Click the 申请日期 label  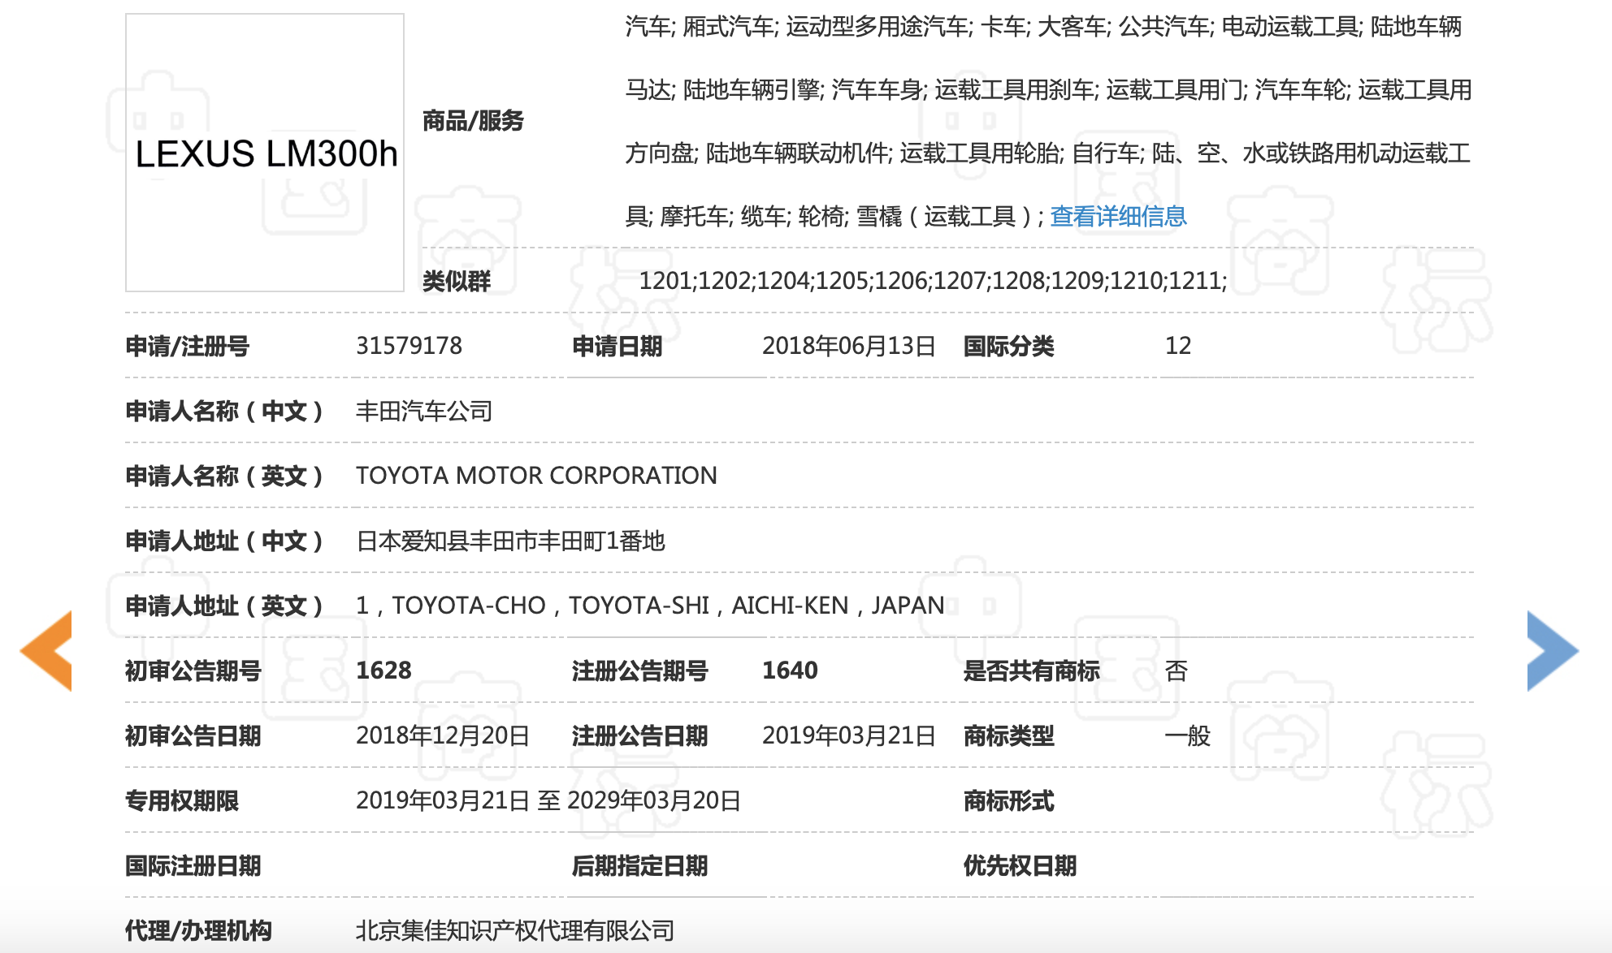617,346
